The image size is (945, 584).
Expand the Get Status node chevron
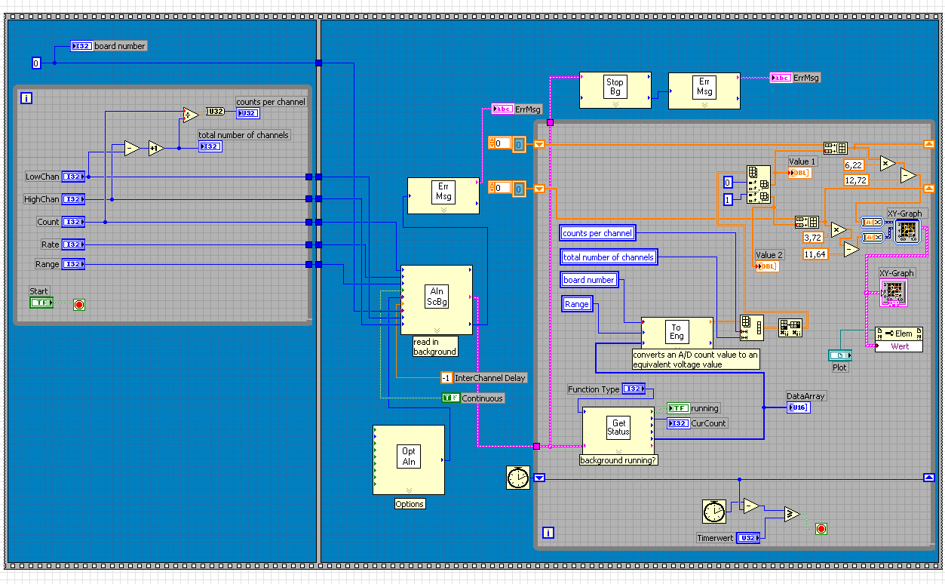618,450
